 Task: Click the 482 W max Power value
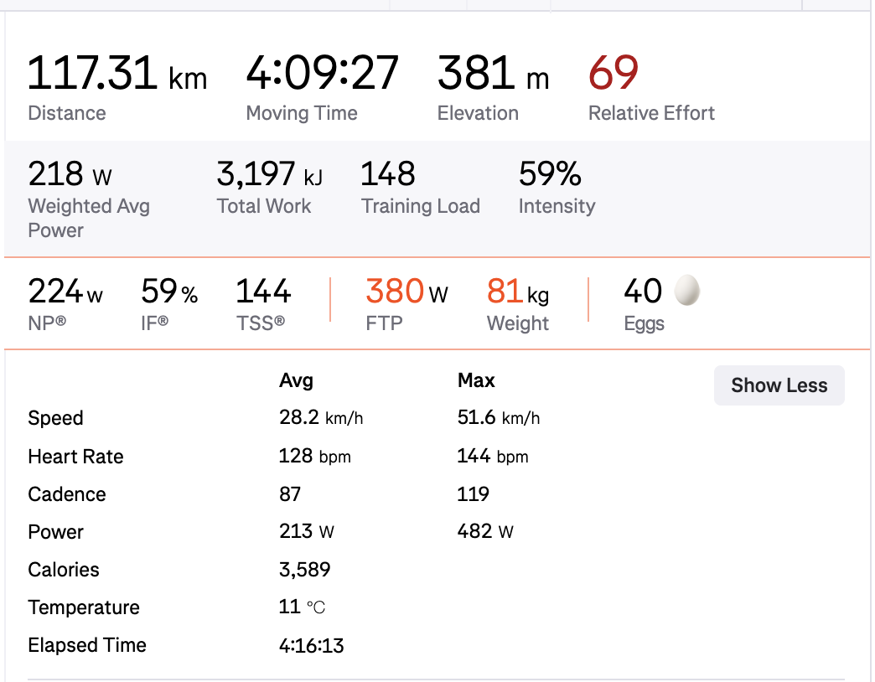tap(485, 531)
